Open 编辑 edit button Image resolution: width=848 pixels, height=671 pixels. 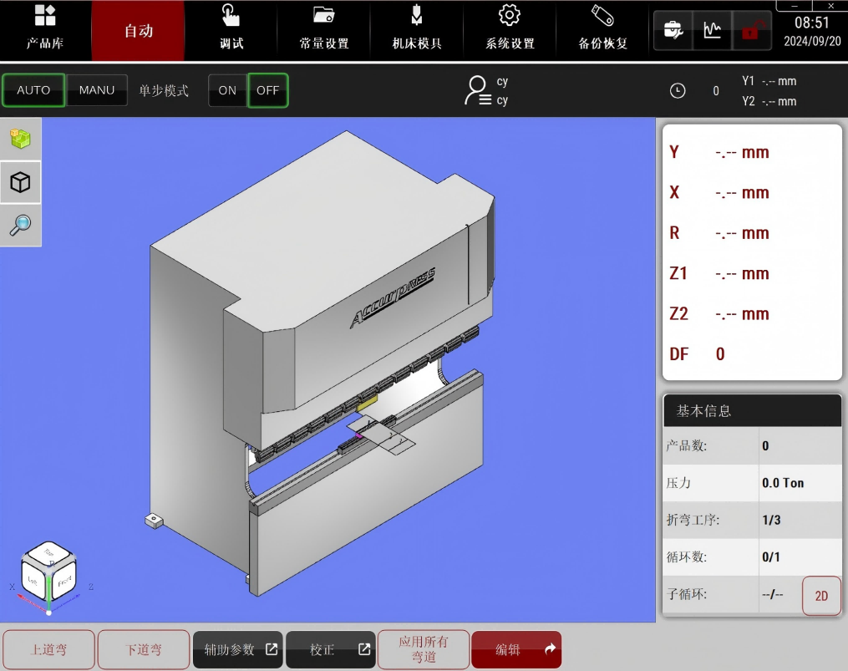click(515, 649)
